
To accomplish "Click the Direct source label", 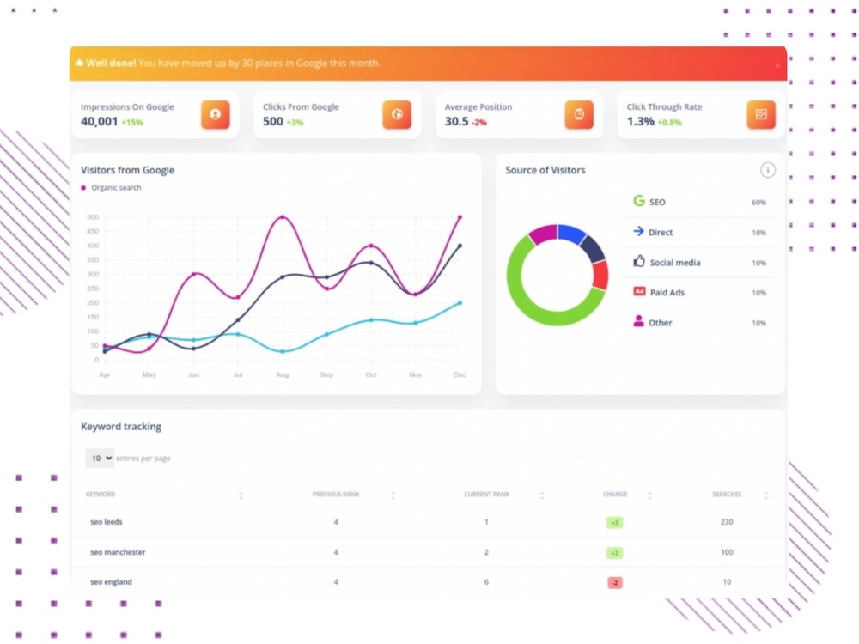I will (660, 232).
